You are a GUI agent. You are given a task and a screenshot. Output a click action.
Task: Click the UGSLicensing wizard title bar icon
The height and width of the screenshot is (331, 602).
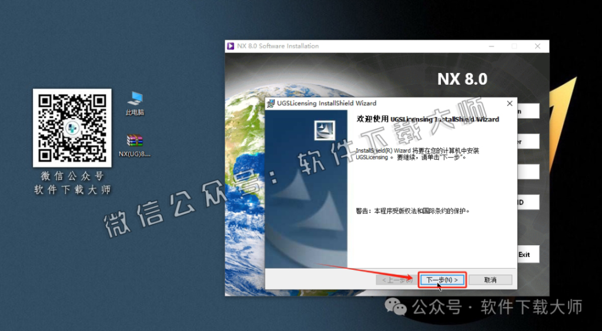[x=272, y=103]
